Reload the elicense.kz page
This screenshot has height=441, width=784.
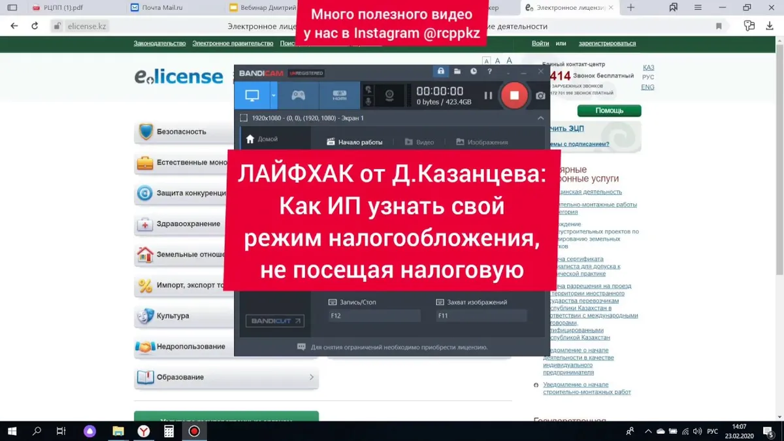(x=35, y=26)
